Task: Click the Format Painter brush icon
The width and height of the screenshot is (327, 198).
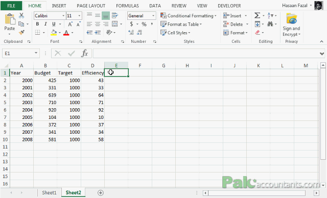Action: click(x=21, y=33)
